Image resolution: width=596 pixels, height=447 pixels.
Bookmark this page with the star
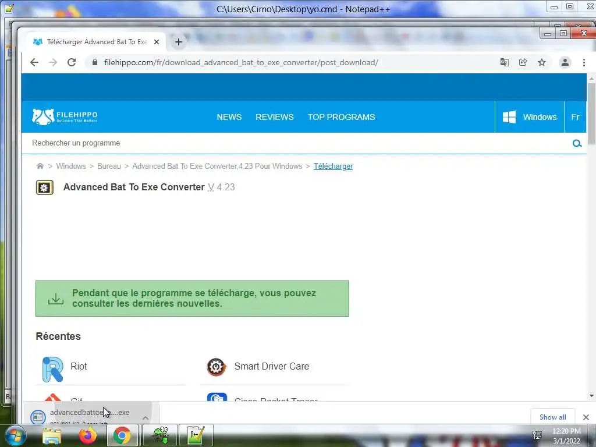[x=542, y=62]
